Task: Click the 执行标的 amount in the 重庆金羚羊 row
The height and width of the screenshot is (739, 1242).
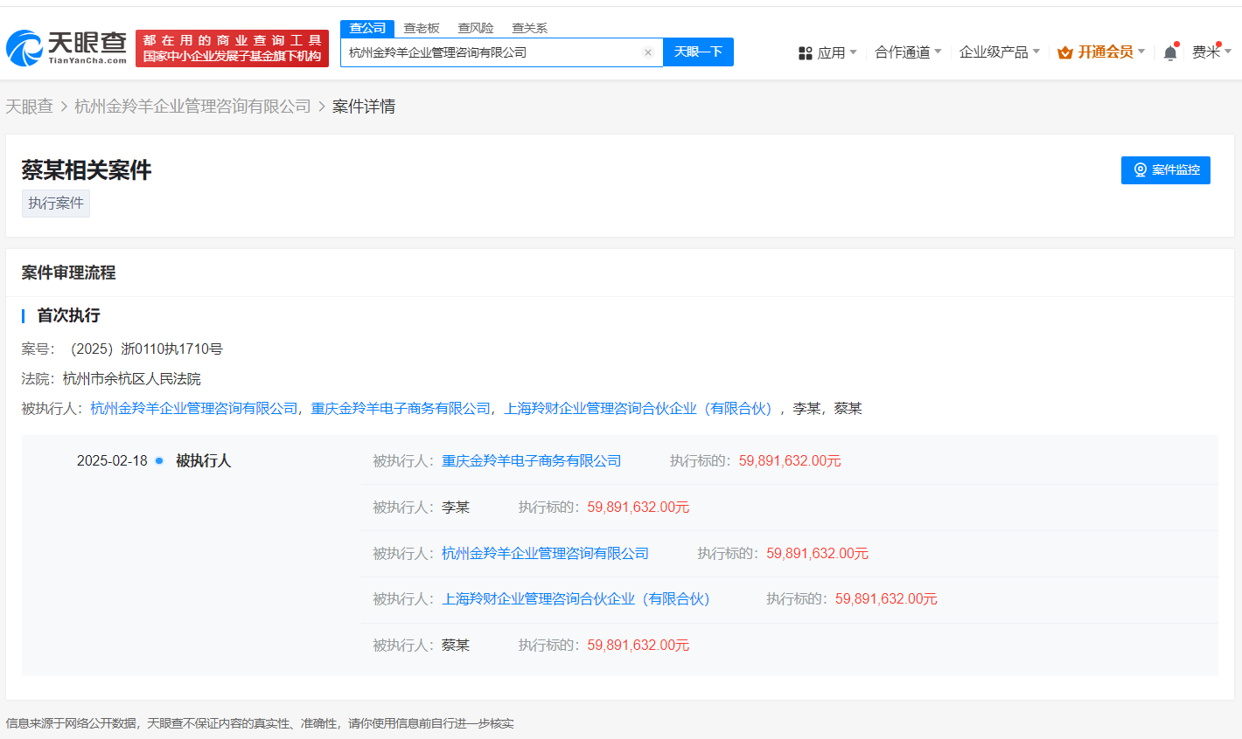Action: pos(790,461)
